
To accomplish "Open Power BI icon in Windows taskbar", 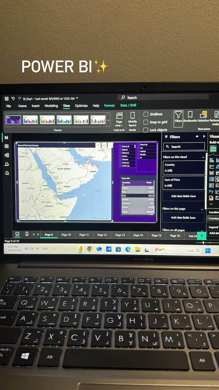I will tap(80, 249).
